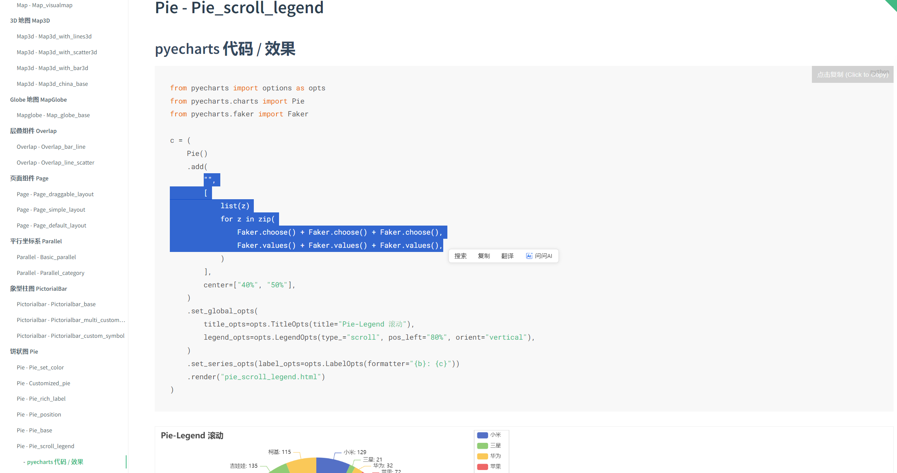This screenshot has width=897, height=473.
Task: Open 3D 地图 Map3D section
Action: pos(30,21)
